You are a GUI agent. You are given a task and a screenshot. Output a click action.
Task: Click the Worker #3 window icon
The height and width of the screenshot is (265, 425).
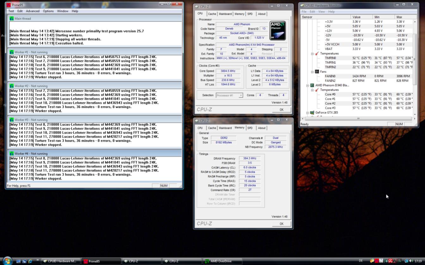coord(12,120)
